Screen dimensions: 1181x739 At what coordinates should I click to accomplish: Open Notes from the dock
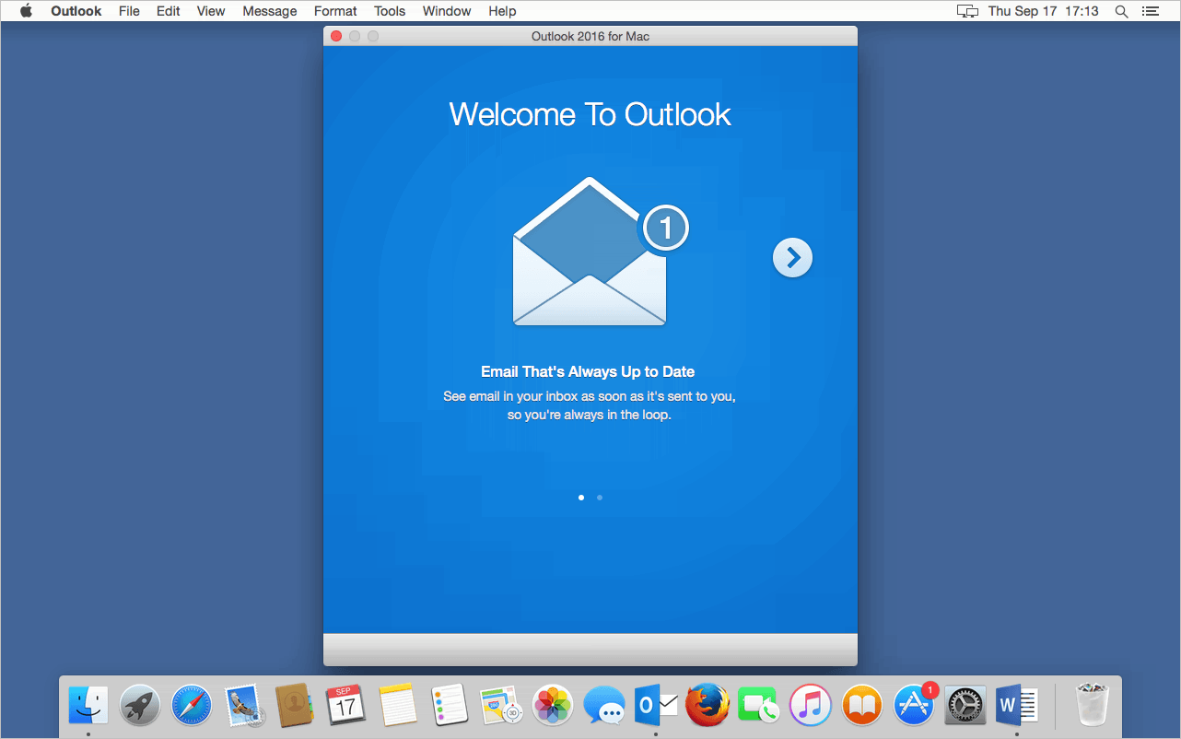[398, 706]
